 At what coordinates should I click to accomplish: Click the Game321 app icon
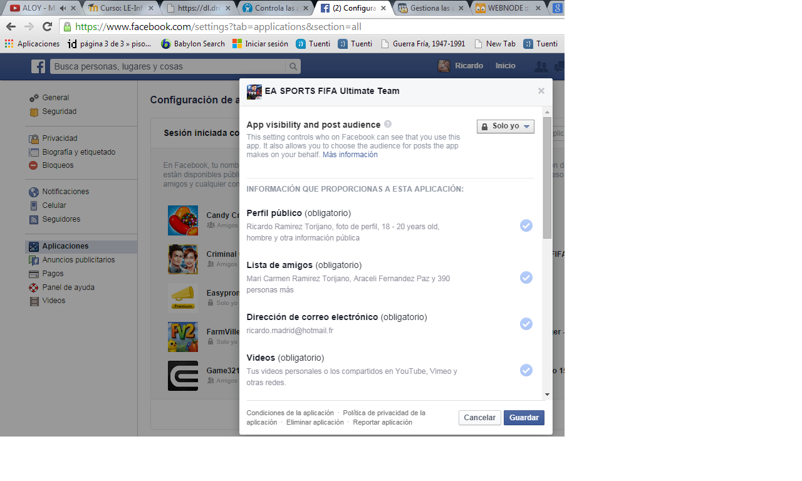(183, 376)
